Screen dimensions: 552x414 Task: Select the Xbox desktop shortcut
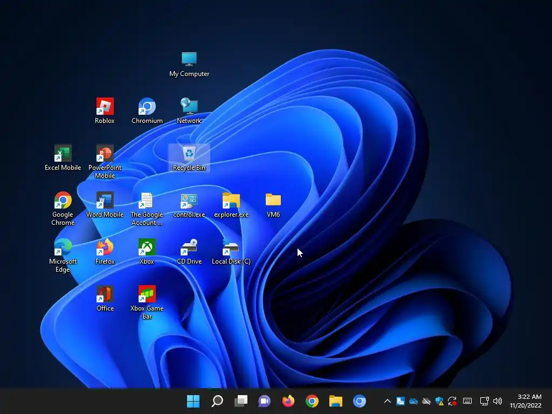pos(147,252)
